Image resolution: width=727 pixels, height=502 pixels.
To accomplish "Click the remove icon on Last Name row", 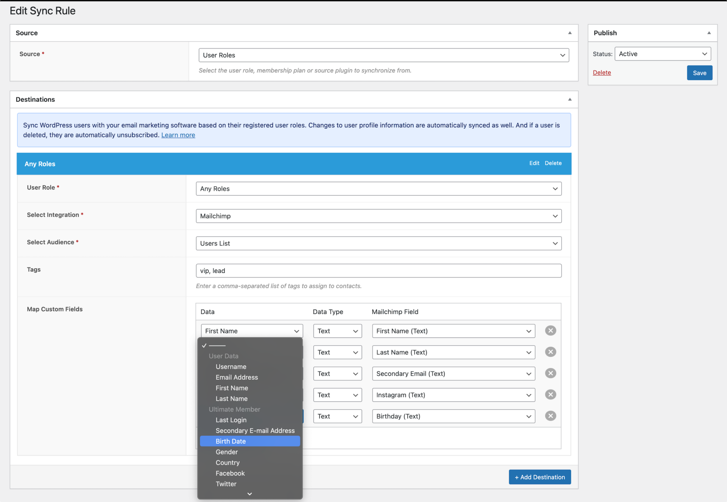I will click(551, 352).
